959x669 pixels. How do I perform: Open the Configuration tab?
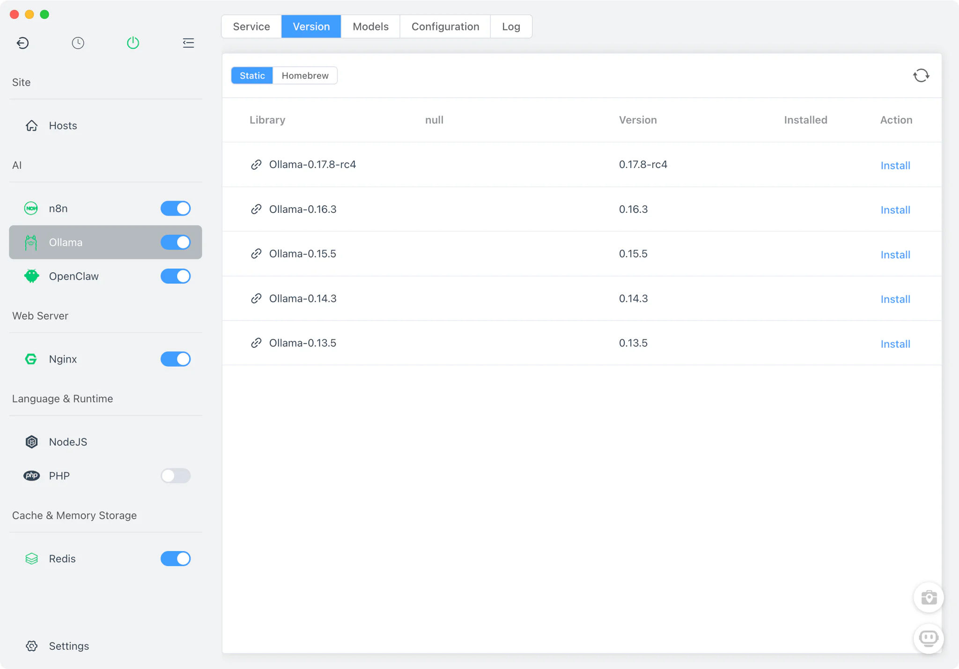pos(444,26)
